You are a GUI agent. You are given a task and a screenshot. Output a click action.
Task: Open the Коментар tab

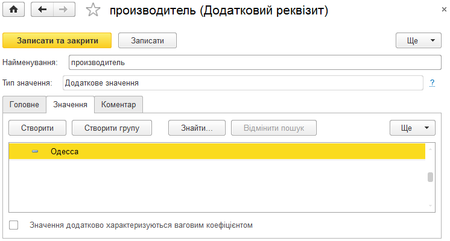click(118, 105)
